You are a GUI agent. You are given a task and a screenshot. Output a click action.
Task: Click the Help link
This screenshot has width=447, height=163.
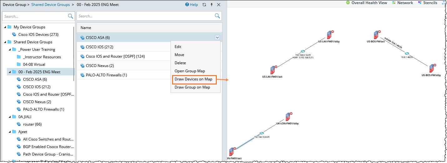(191, 5)
